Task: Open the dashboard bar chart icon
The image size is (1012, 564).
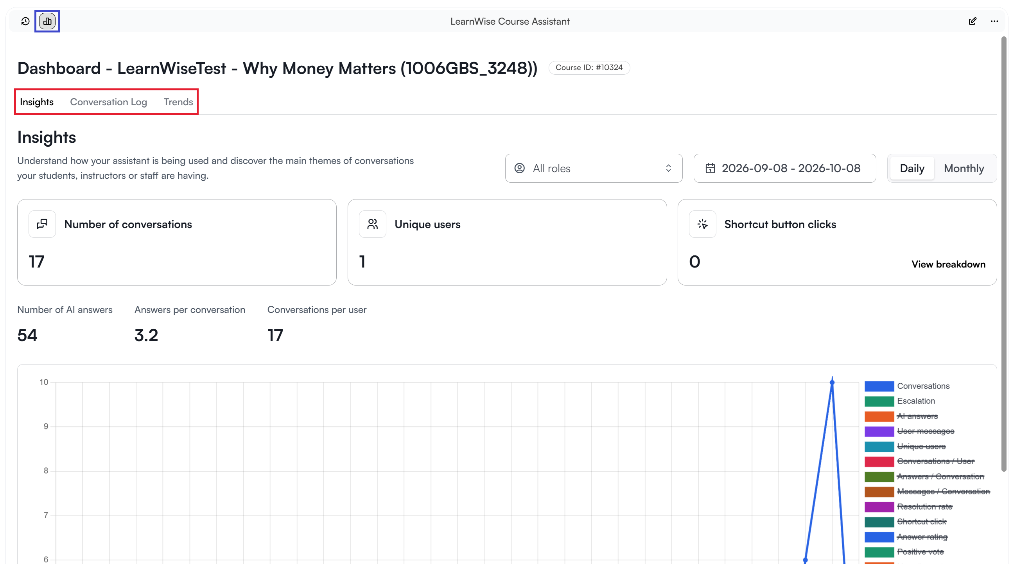Action: coord(47,21)
